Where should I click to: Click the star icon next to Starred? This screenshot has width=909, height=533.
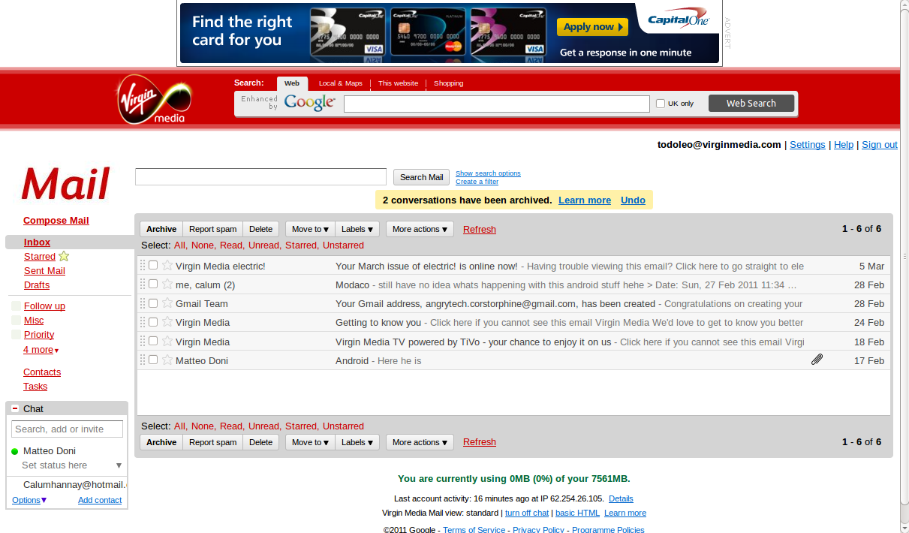[x=64, y=256]
